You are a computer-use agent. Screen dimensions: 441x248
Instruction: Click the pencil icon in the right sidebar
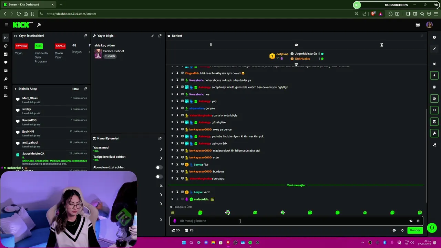click(x=434, y=49)
